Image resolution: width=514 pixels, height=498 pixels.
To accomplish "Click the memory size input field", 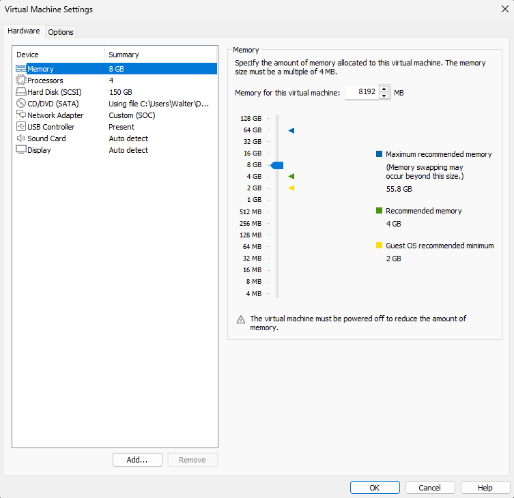I will tap(361, 92).
